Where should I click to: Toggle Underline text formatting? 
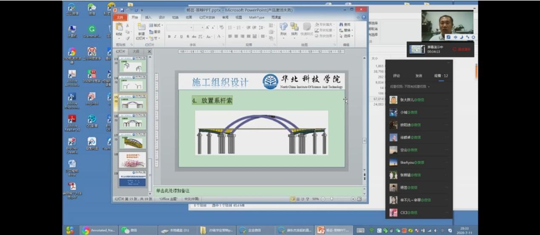[181, 36]
